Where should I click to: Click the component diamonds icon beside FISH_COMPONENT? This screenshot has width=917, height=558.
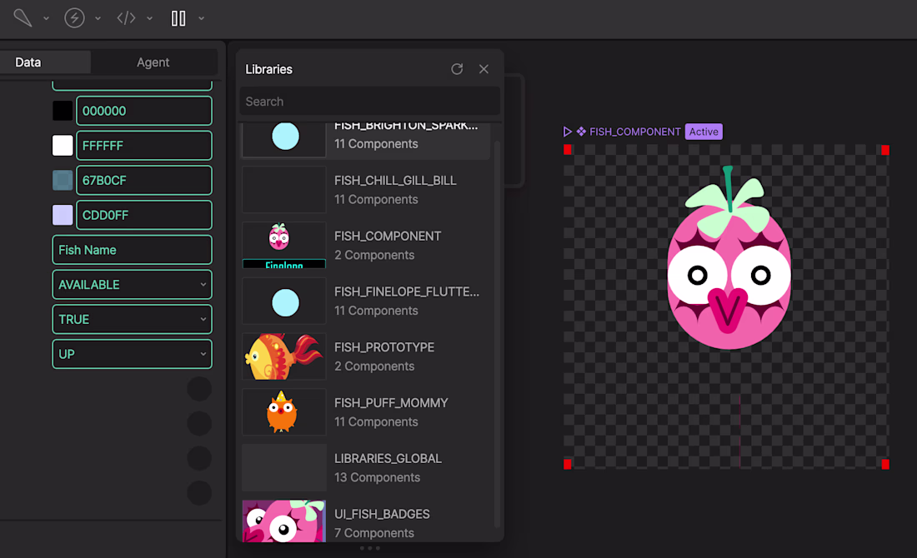coord(581,132)
